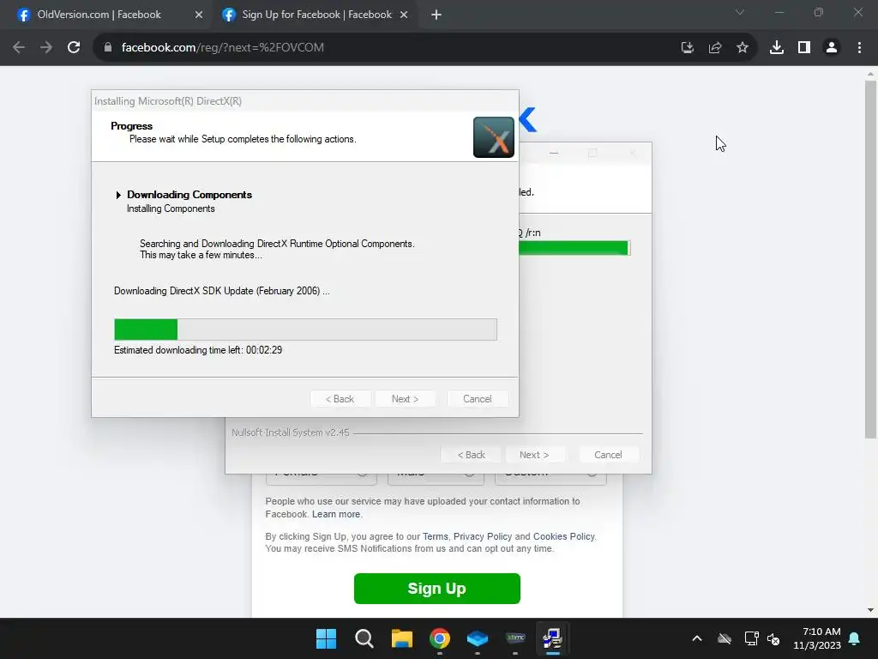Click the arrow beside Downloading Components
The width and height of the screenshot is (878, 659).
pos(118,195)
